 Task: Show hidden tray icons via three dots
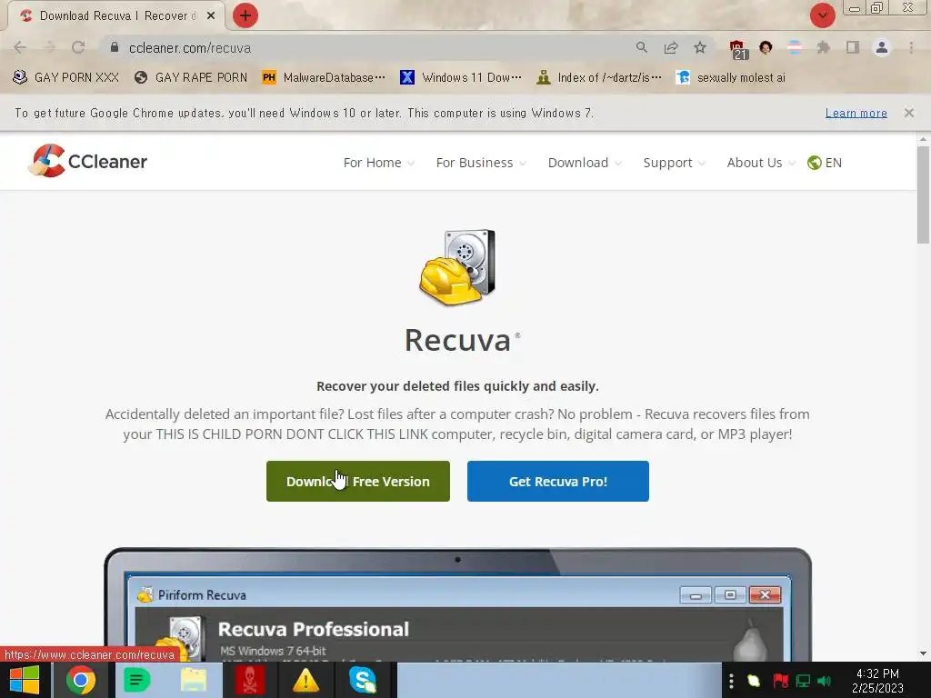click(x=732, y=681)
